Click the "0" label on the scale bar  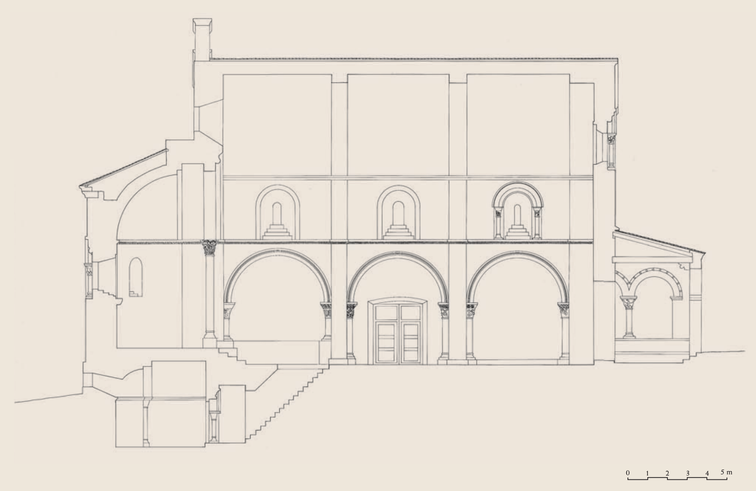(x=628, y=473)
